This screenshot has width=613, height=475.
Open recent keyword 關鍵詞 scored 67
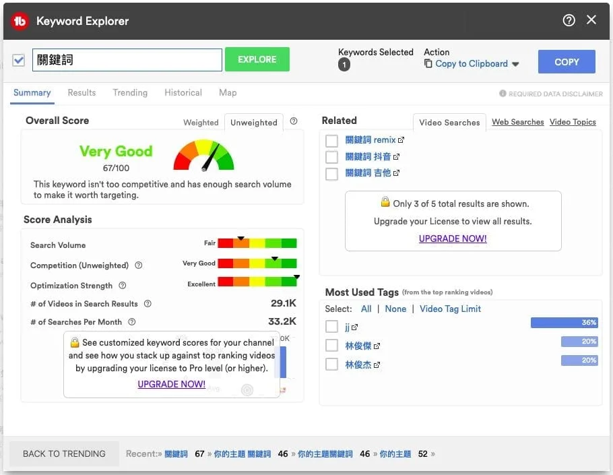point(176,454)
